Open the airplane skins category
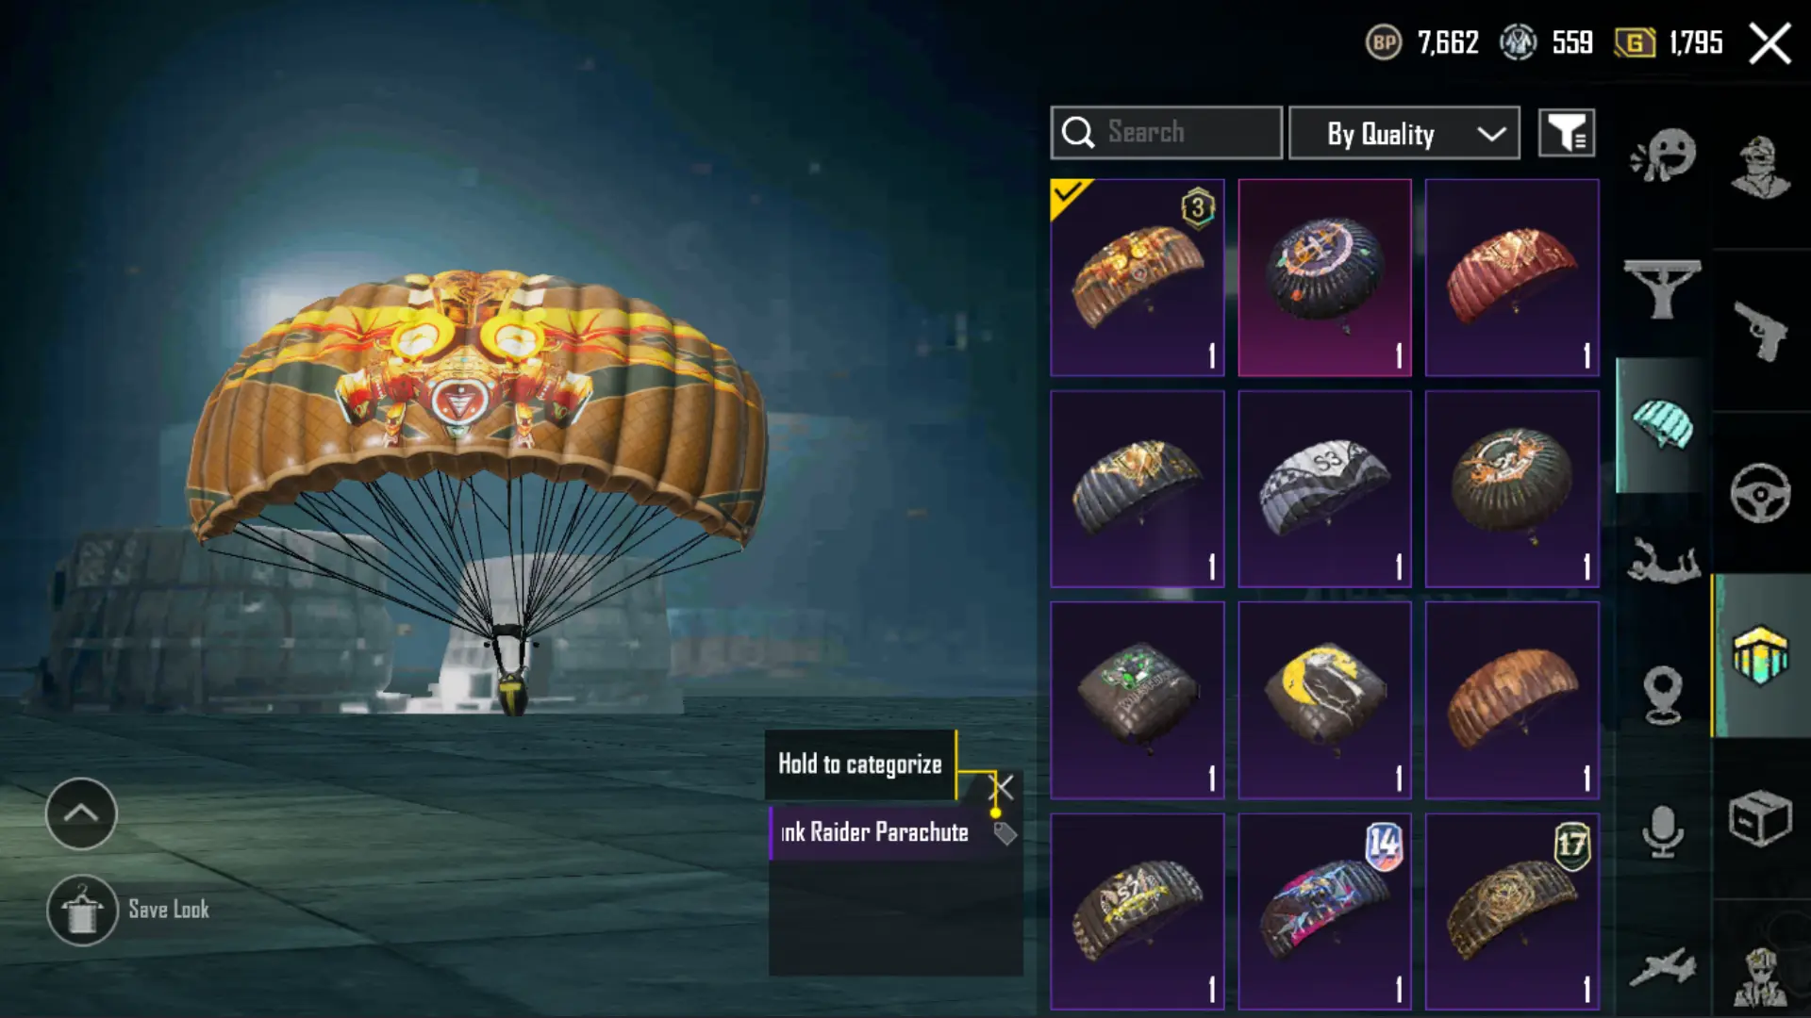Image resolution: width=1811 pixels, height=1018 pixels. point(1663,967)
